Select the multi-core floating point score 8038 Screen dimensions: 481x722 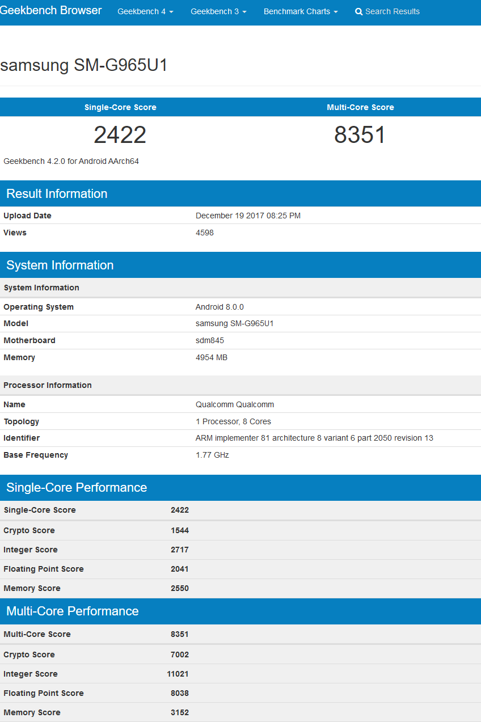tap(180, 693)
